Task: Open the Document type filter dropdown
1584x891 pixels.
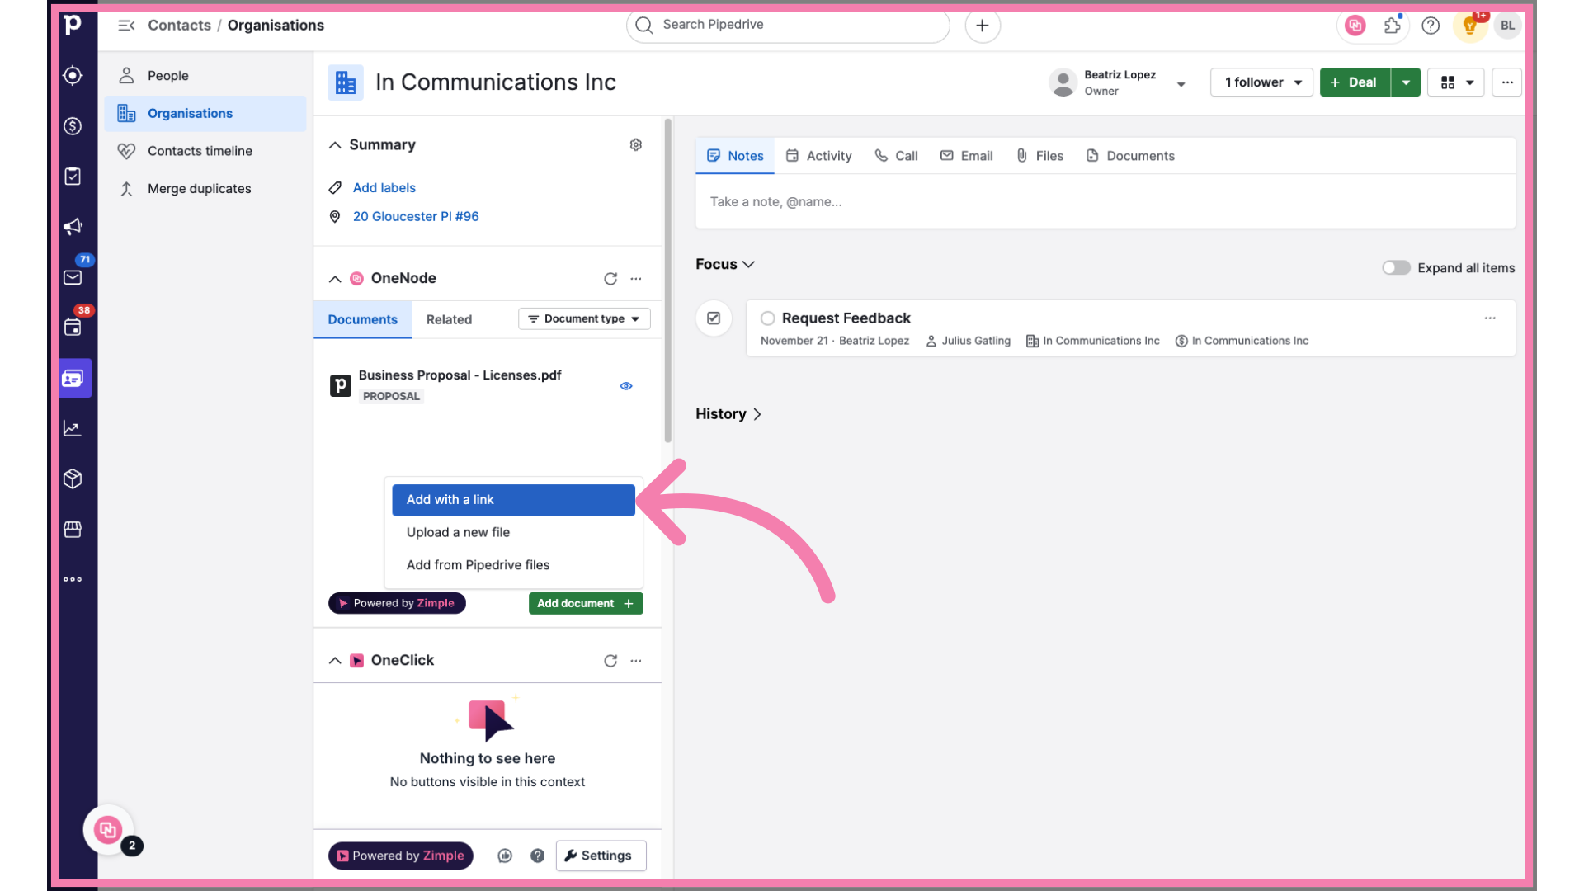Action: click(x=582, y=318)
